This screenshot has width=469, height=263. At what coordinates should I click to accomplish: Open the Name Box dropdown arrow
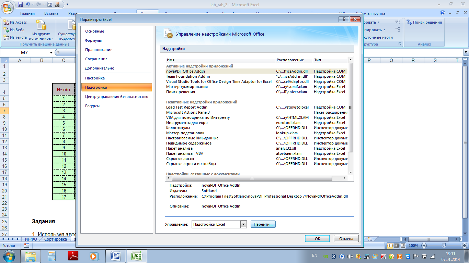[x=52, y=53]
